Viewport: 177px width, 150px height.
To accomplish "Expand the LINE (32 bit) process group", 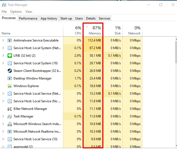I will click(x=3, y=56).
